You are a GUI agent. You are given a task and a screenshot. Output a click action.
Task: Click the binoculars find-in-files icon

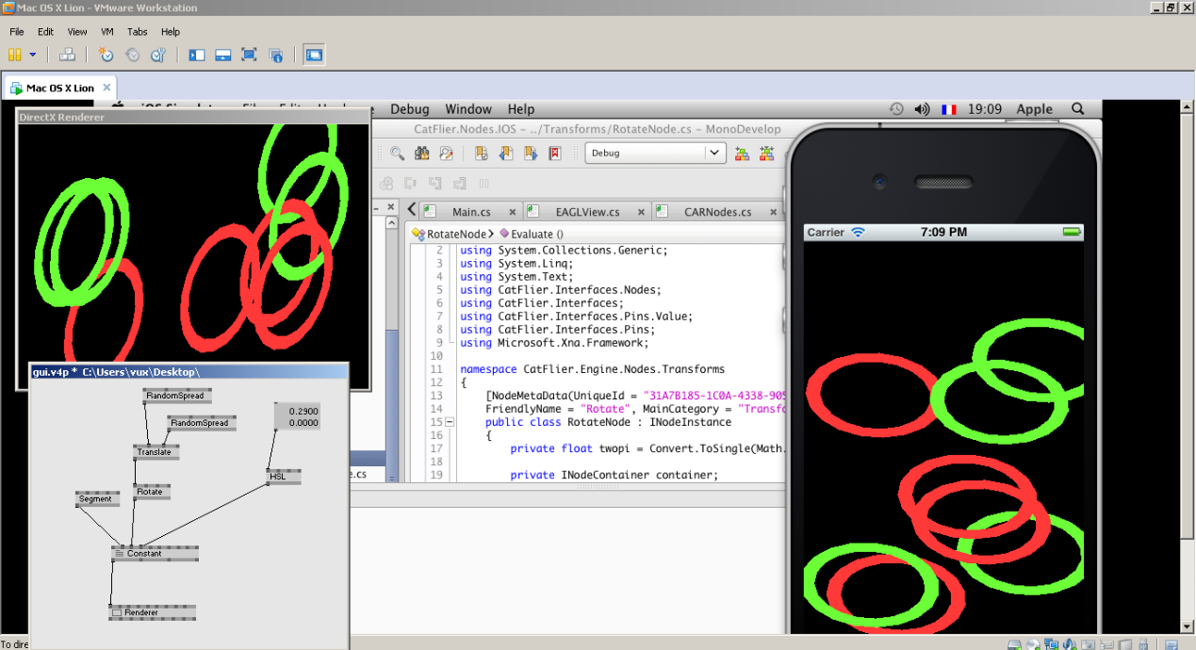pos(421,153)
